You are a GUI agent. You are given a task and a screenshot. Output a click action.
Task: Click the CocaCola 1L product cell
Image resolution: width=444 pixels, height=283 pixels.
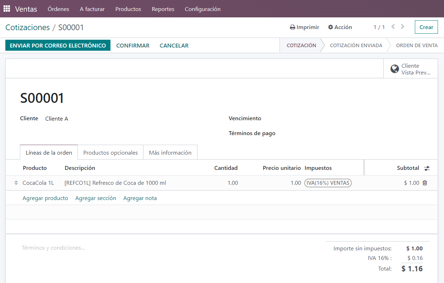[38, 183]
